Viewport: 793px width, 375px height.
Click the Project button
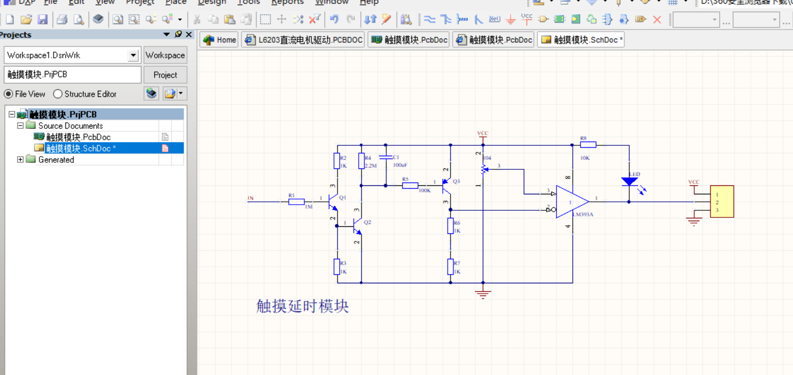click(x=165, y=75)
